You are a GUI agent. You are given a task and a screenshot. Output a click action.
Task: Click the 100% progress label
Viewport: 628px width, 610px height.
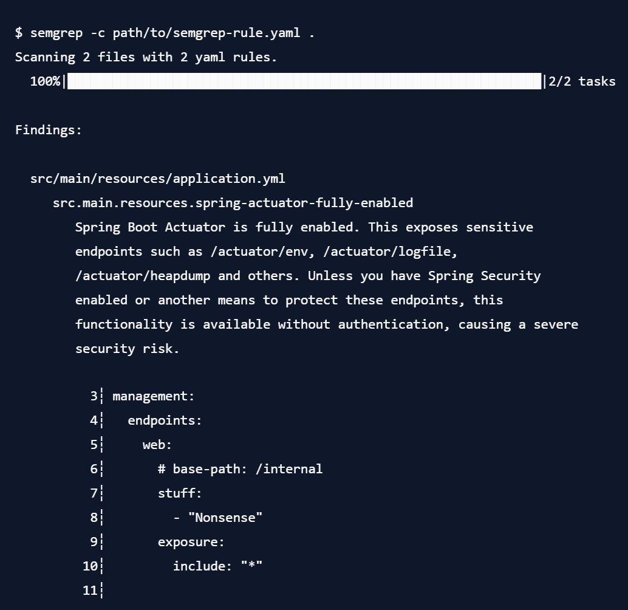point(45,81)
